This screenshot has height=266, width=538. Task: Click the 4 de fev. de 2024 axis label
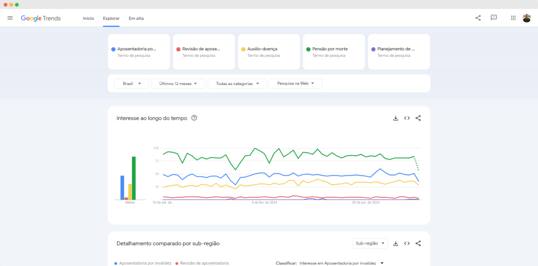(x=265, y=203)
